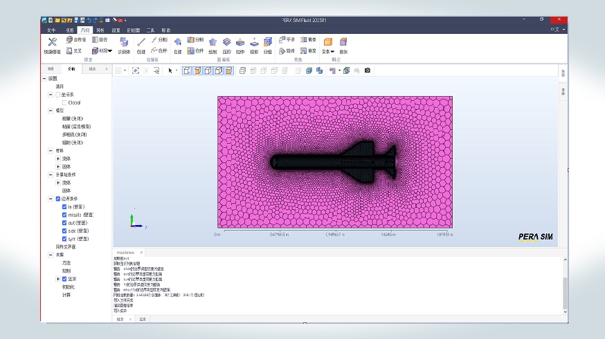Expand the 流体 node under 材料
This screenshot has width=605, height=339.
tap(58, 158)
